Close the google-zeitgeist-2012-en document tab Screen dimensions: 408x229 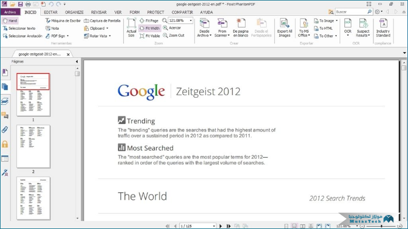pos(68,54)
